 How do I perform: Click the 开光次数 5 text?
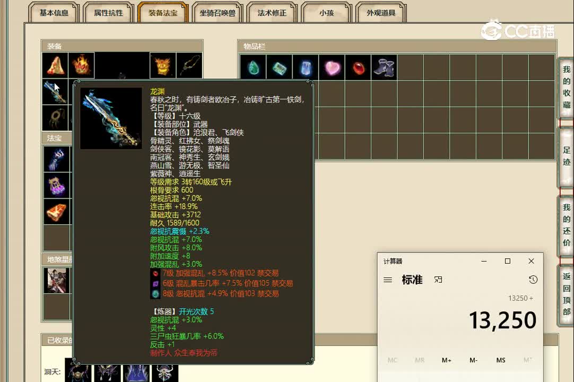[x=196, y=311]
